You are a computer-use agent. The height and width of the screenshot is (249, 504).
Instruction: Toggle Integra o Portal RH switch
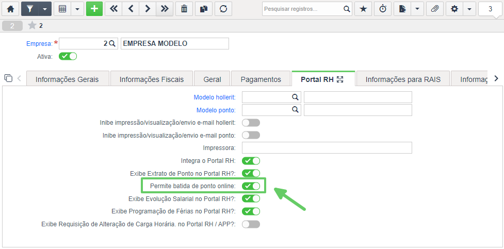pyautogui.click(x=251, y=161)
